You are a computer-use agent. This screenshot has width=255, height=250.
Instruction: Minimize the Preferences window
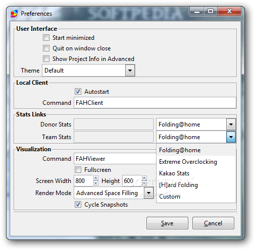[x=196, y=12]
